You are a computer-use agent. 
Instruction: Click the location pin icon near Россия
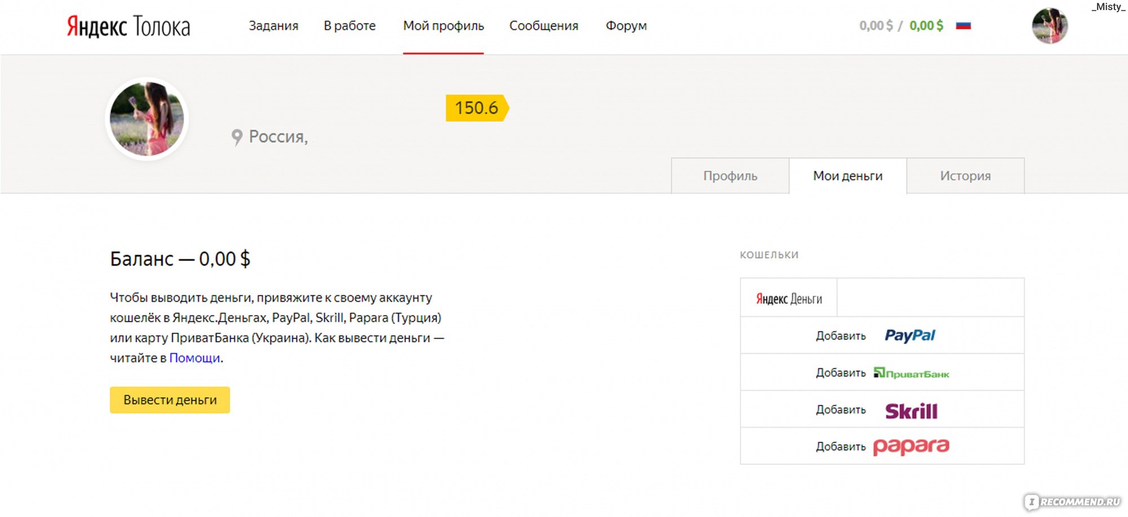237,137
